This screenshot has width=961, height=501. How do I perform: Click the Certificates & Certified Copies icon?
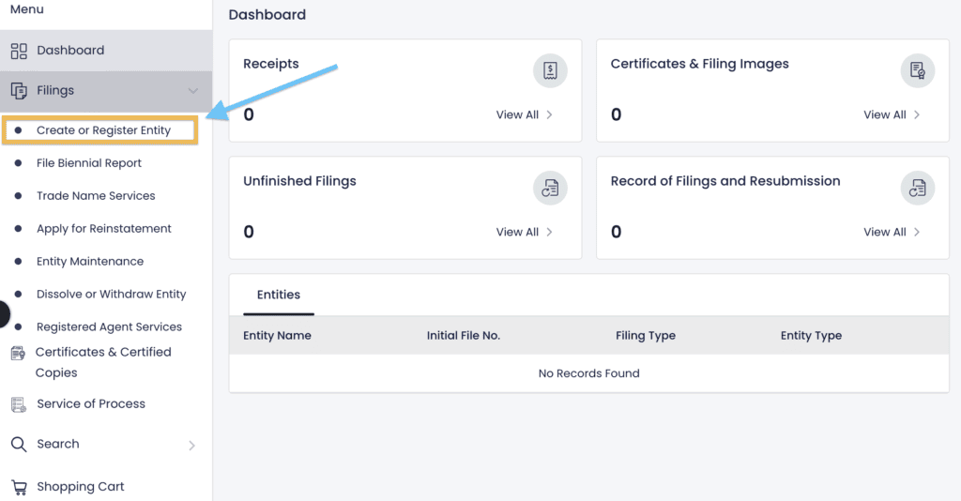coord(19,353)
